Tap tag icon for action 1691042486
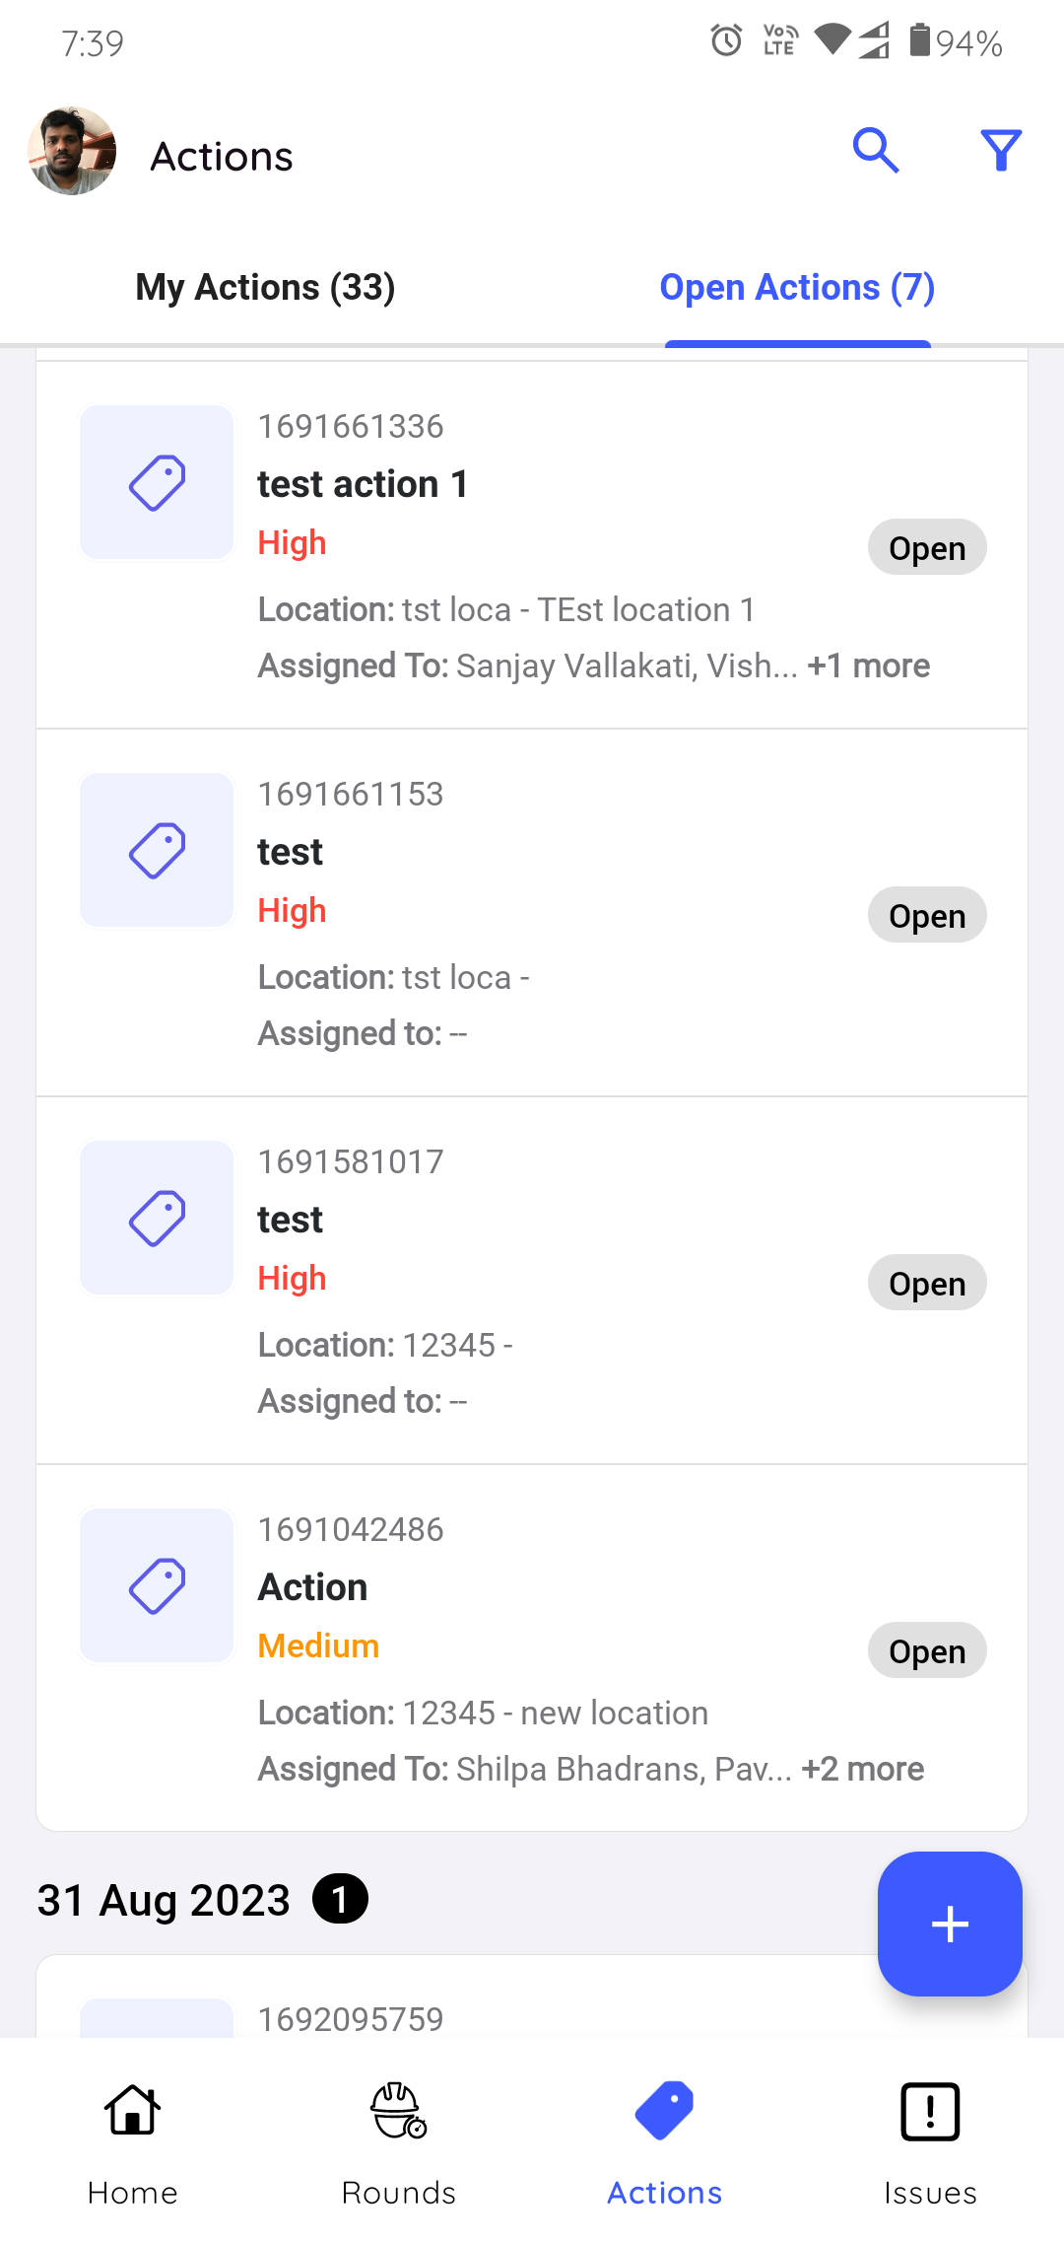Screen dimensions: 1064x2241 157,1585
